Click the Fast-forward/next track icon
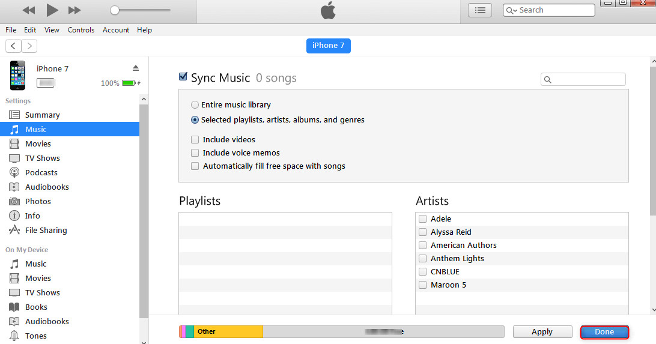Viewport: 656px width, 344px height. 74,10
